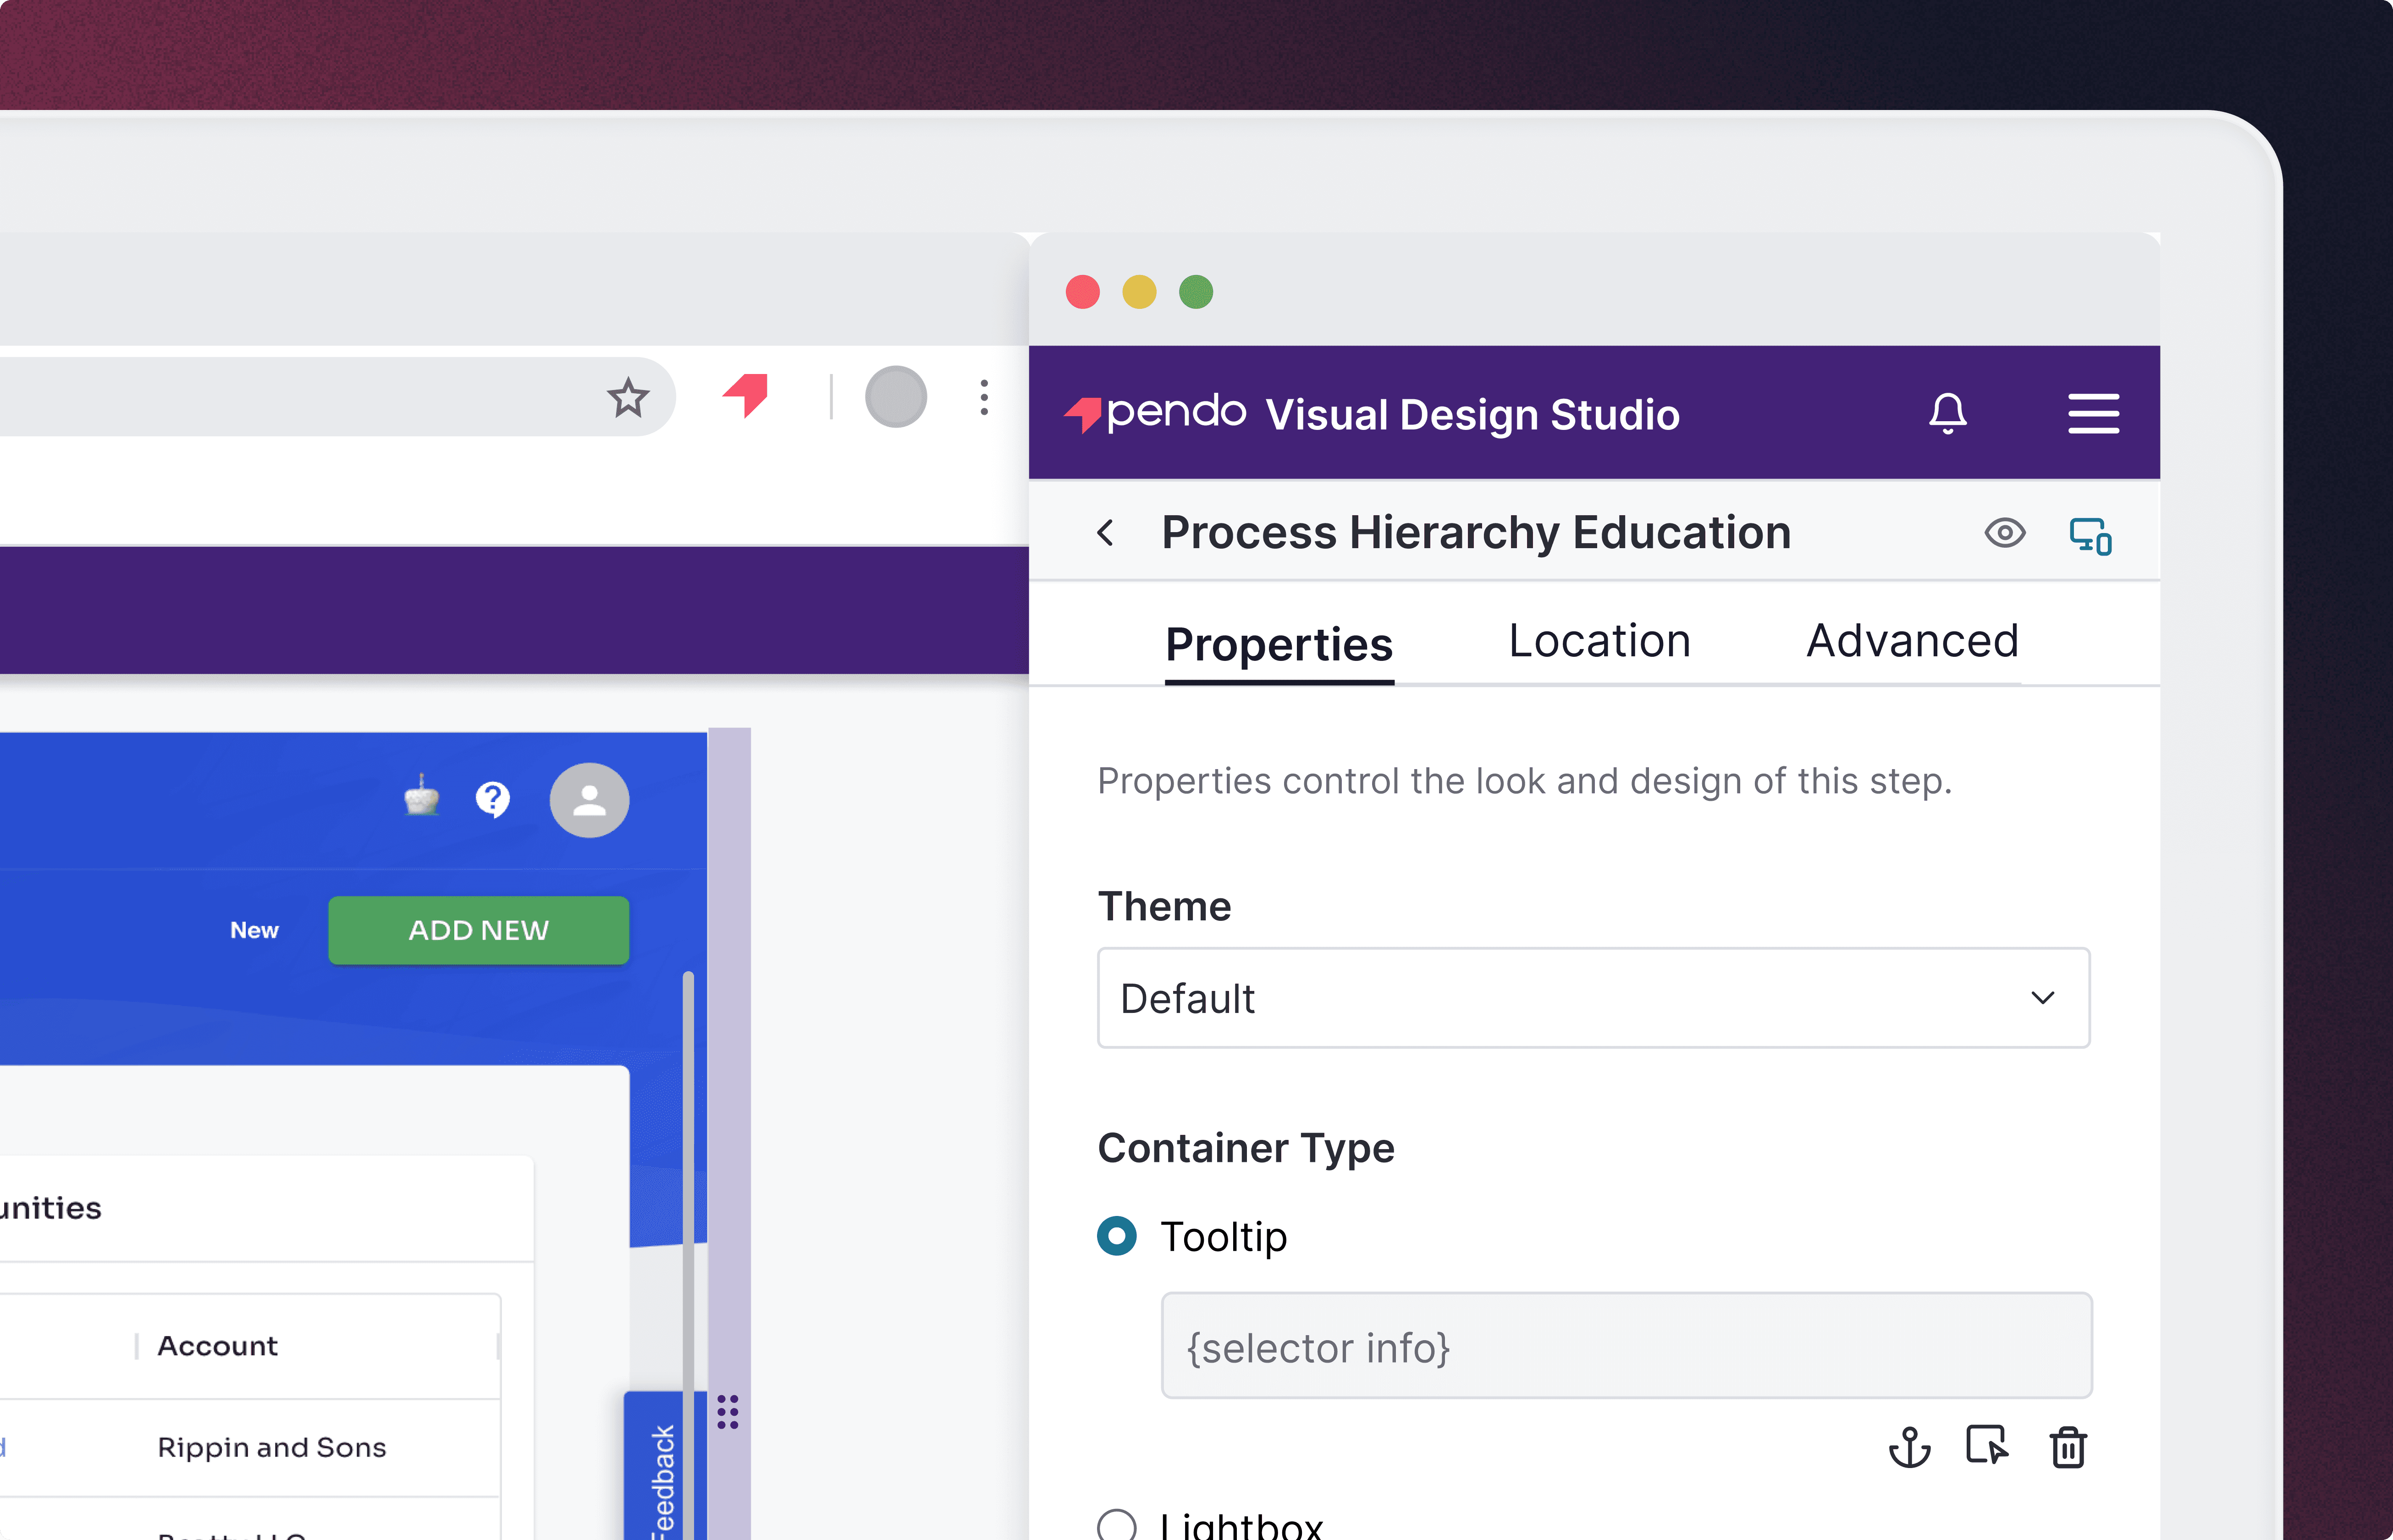Click the help question mark icon
Image resolution: width=2393 pixels, height=1540 pixels.
tap(492, 799)
